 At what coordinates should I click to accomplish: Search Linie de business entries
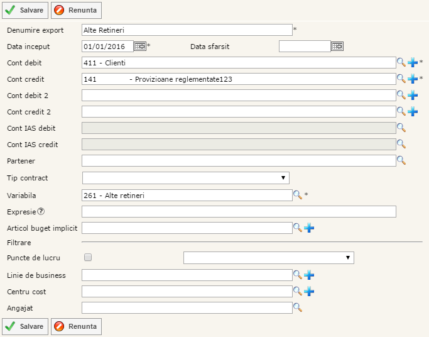coord(297,275)
